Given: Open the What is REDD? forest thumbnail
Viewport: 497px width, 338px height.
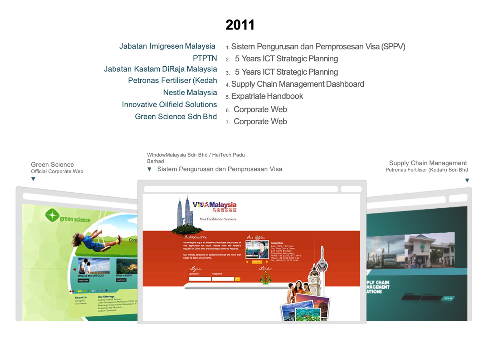Looking at the screenshot, I should [127, 266].
